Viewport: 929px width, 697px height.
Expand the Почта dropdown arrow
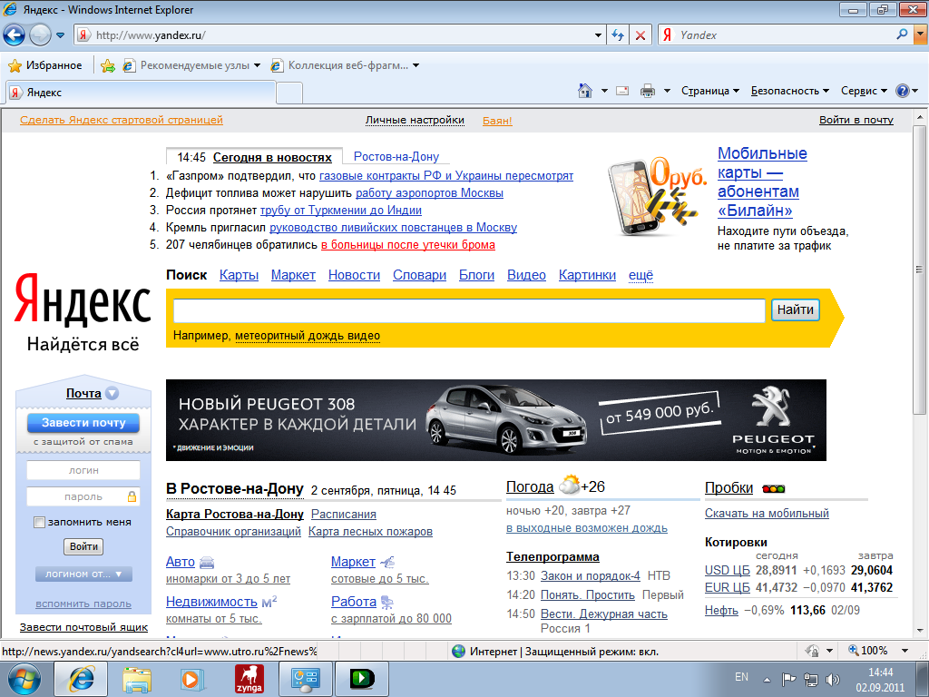click(x=112, y=393)
